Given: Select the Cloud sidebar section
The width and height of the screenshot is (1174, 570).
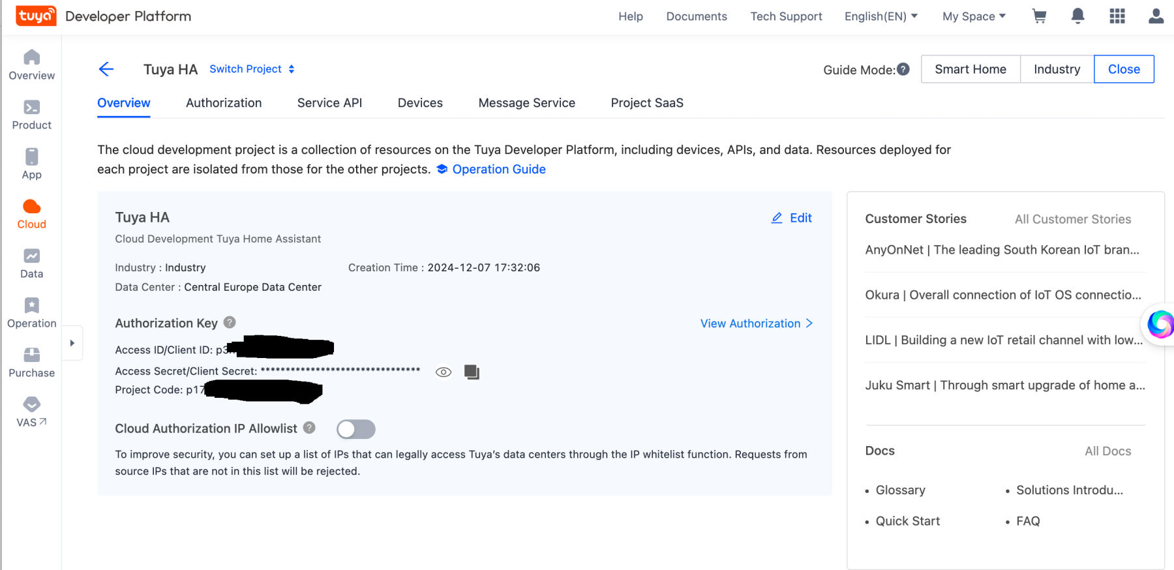Looking at the screenshot, I should pos(31,215).
